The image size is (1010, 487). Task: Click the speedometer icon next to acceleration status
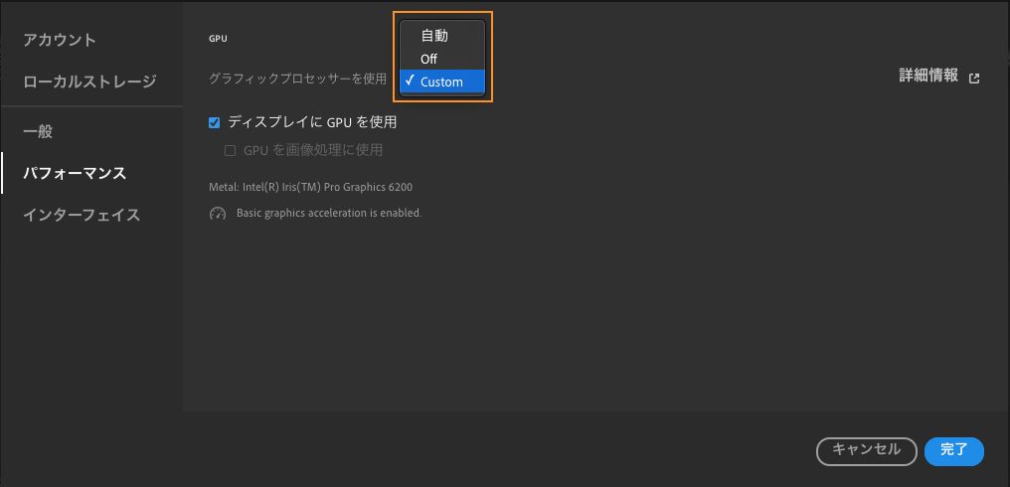(218, 214)
